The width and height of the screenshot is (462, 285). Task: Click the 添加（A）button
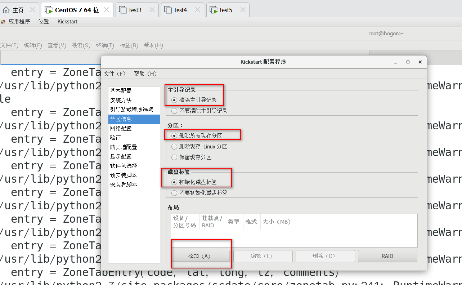(x=201, y=256)
